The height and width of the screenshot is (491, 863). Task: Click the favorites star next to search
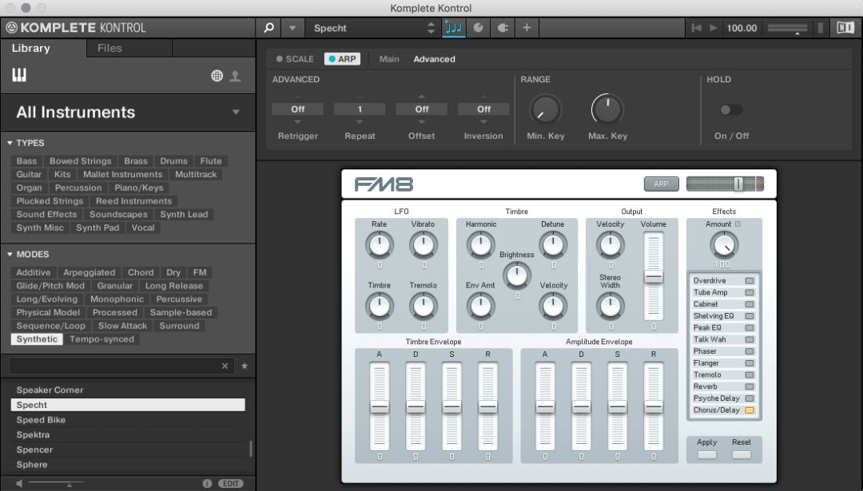[x=245, y=366]
